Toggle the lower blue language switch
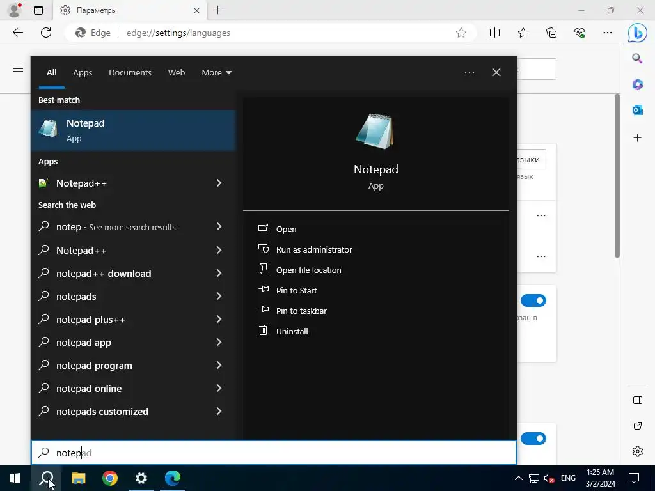 [x=533, y=439]
